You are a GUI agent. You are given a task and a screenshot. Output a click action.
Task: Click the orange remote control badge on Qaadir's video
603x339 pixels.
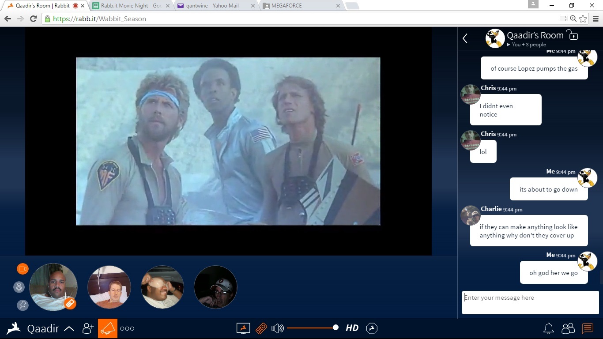click(x=70, y=303)
